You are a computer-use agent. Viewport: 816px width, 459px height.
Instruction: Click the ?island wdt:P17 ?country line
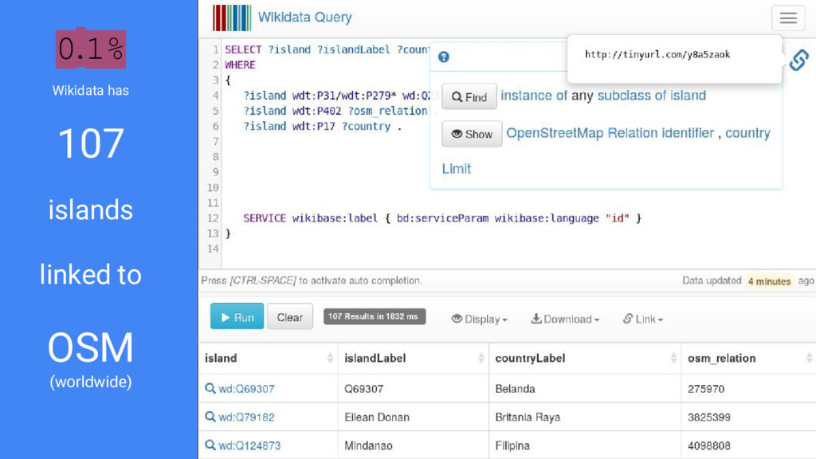[x=323, y=127]
